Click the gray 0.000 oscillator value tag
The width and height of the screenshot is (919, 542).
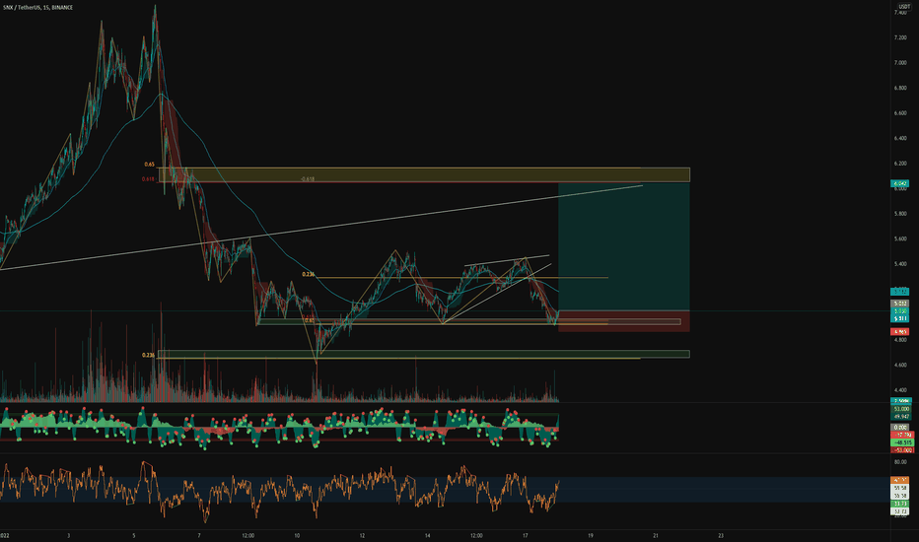tap(899, 427)
